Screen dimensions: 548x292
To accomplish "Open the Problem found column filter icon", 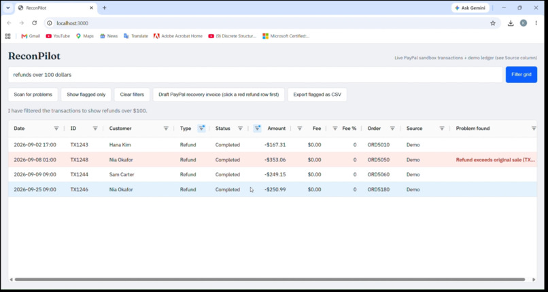I will [x=534, y=129].
